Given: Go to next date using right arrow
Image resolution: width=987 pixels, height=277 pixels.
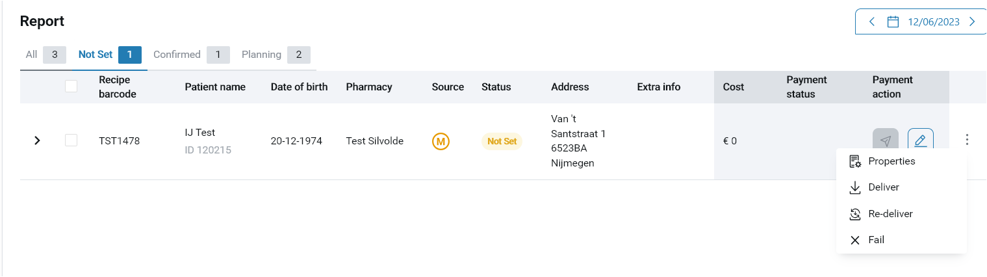Looking at the screenshot, I should [x=972, y=21].
